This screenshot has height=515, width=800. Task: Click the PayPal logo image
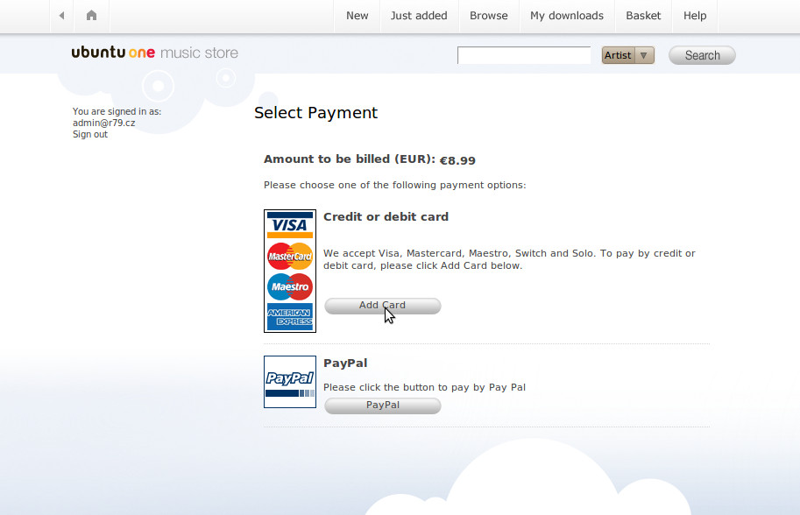pos(290,381)
